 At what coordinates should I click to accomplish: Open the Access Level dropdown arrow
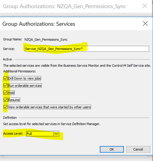pyautogui.click(x=56, y=134)
